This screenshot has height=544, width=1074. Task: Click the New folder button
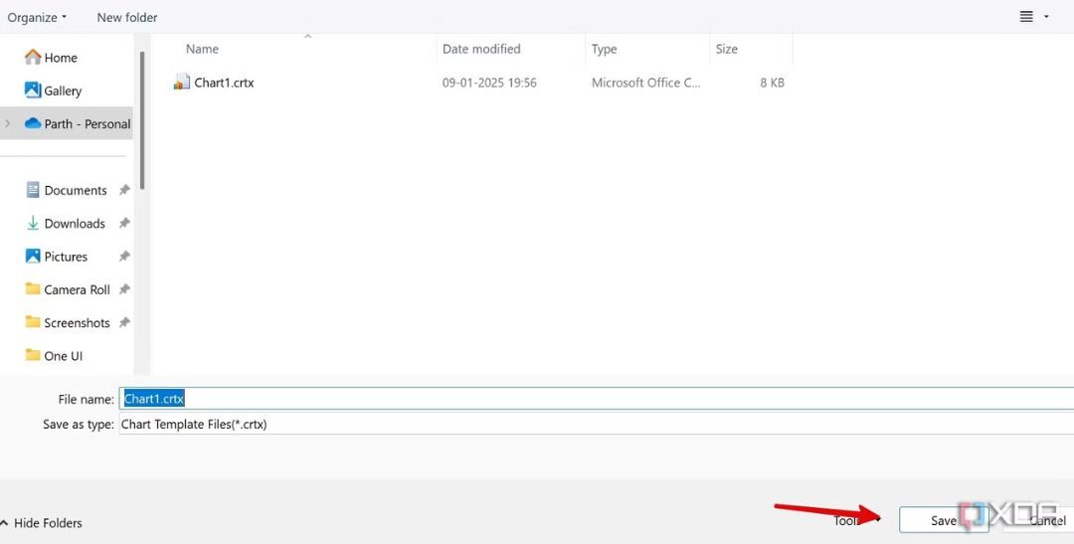click(x=127, y=17)
